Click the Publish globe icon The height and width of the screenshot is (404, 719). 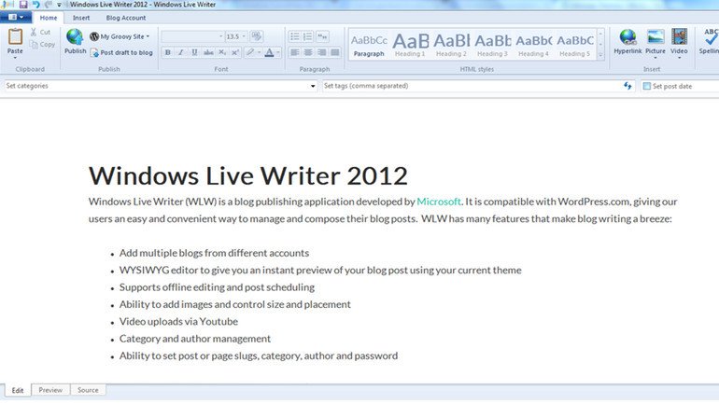[75, 37]
